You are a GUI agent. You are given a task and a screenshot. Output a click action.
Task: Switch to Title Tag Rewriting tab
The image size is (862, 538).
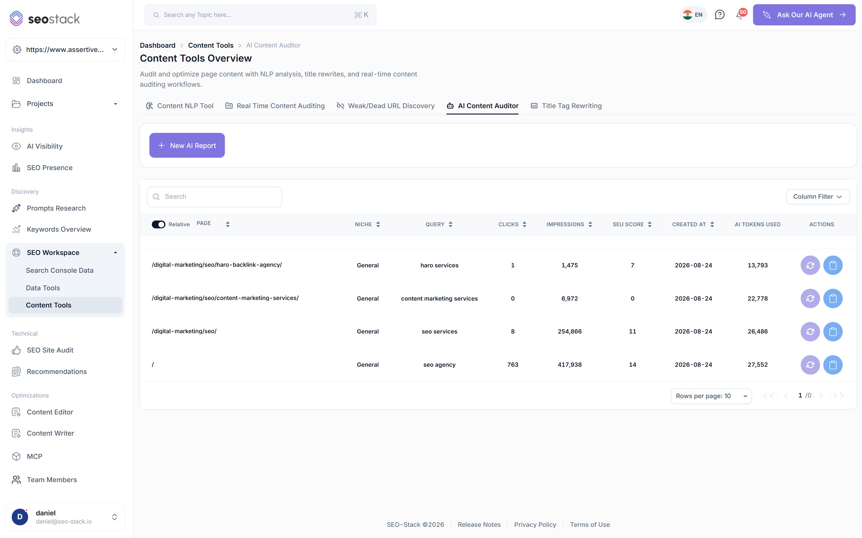pyautogui.click(x=566, y=106)
